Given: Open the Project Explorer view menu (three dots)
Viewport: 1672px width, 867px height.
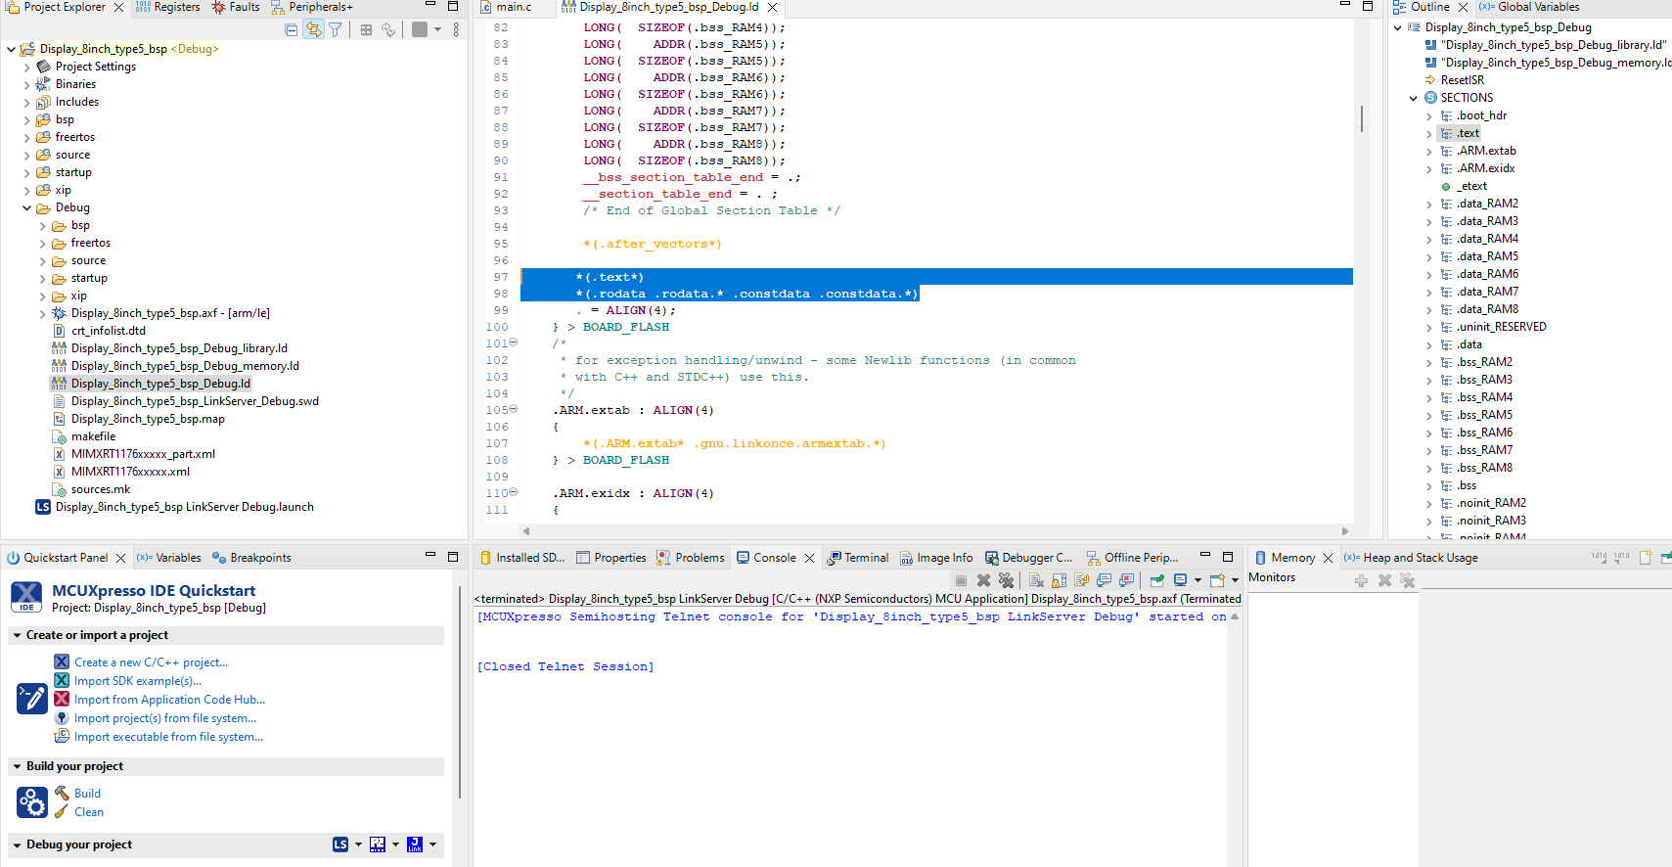Looking at the screenshot, I should [456, 29].
